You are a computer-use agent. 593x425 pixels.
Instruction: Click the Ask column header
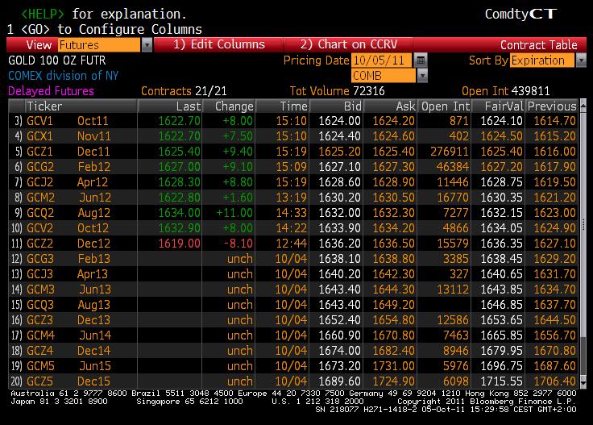(x=390, y=106)
